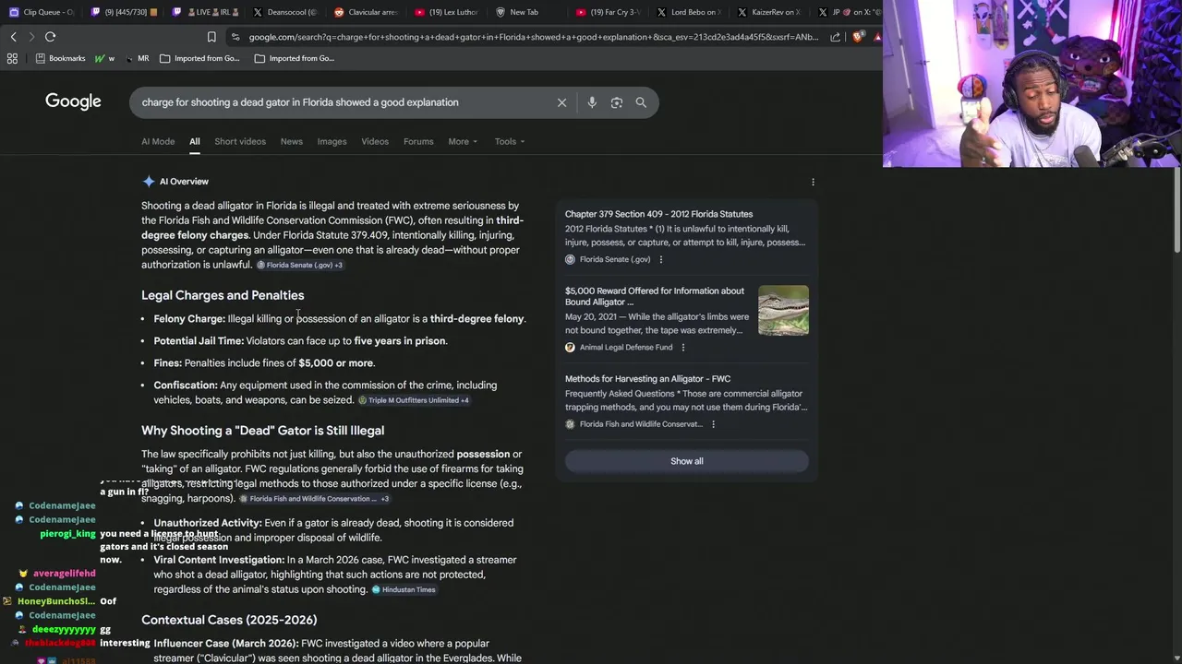Open the AI Overview three-dot menu

click(813, 182)
